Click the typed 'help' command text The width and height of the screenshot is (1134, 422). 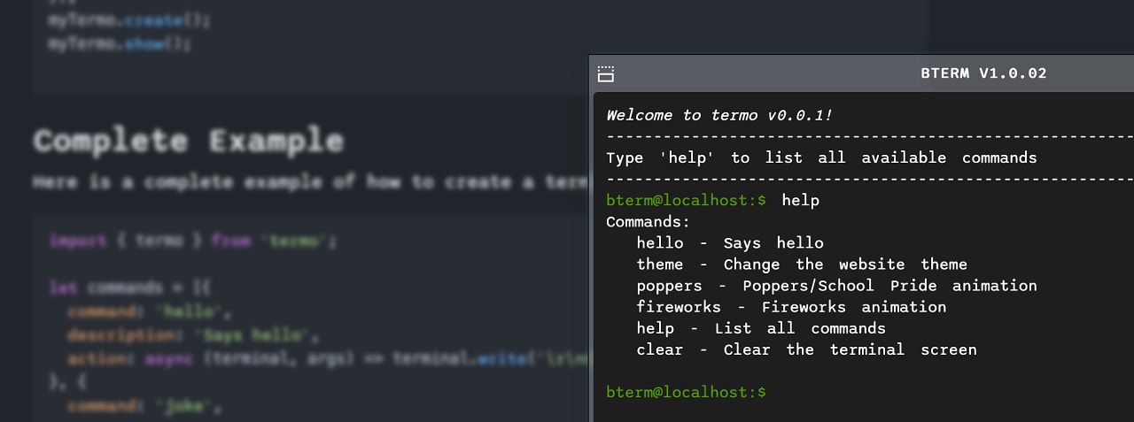click(x=801, y=201)
